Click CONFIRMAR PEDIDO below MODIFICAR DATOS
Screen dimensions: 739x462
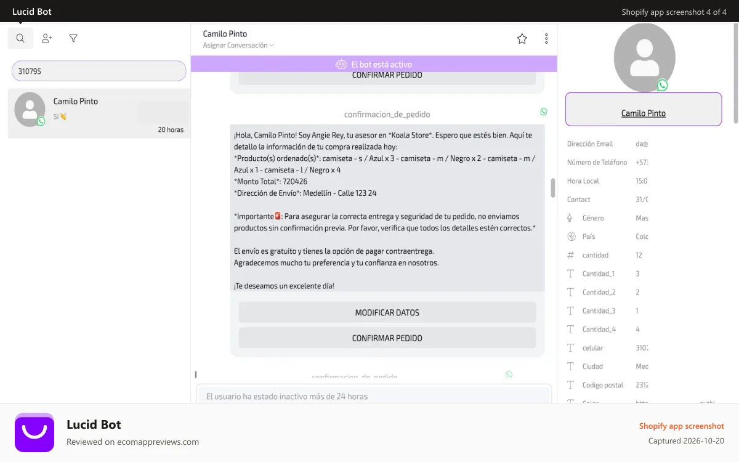(387, 338)
